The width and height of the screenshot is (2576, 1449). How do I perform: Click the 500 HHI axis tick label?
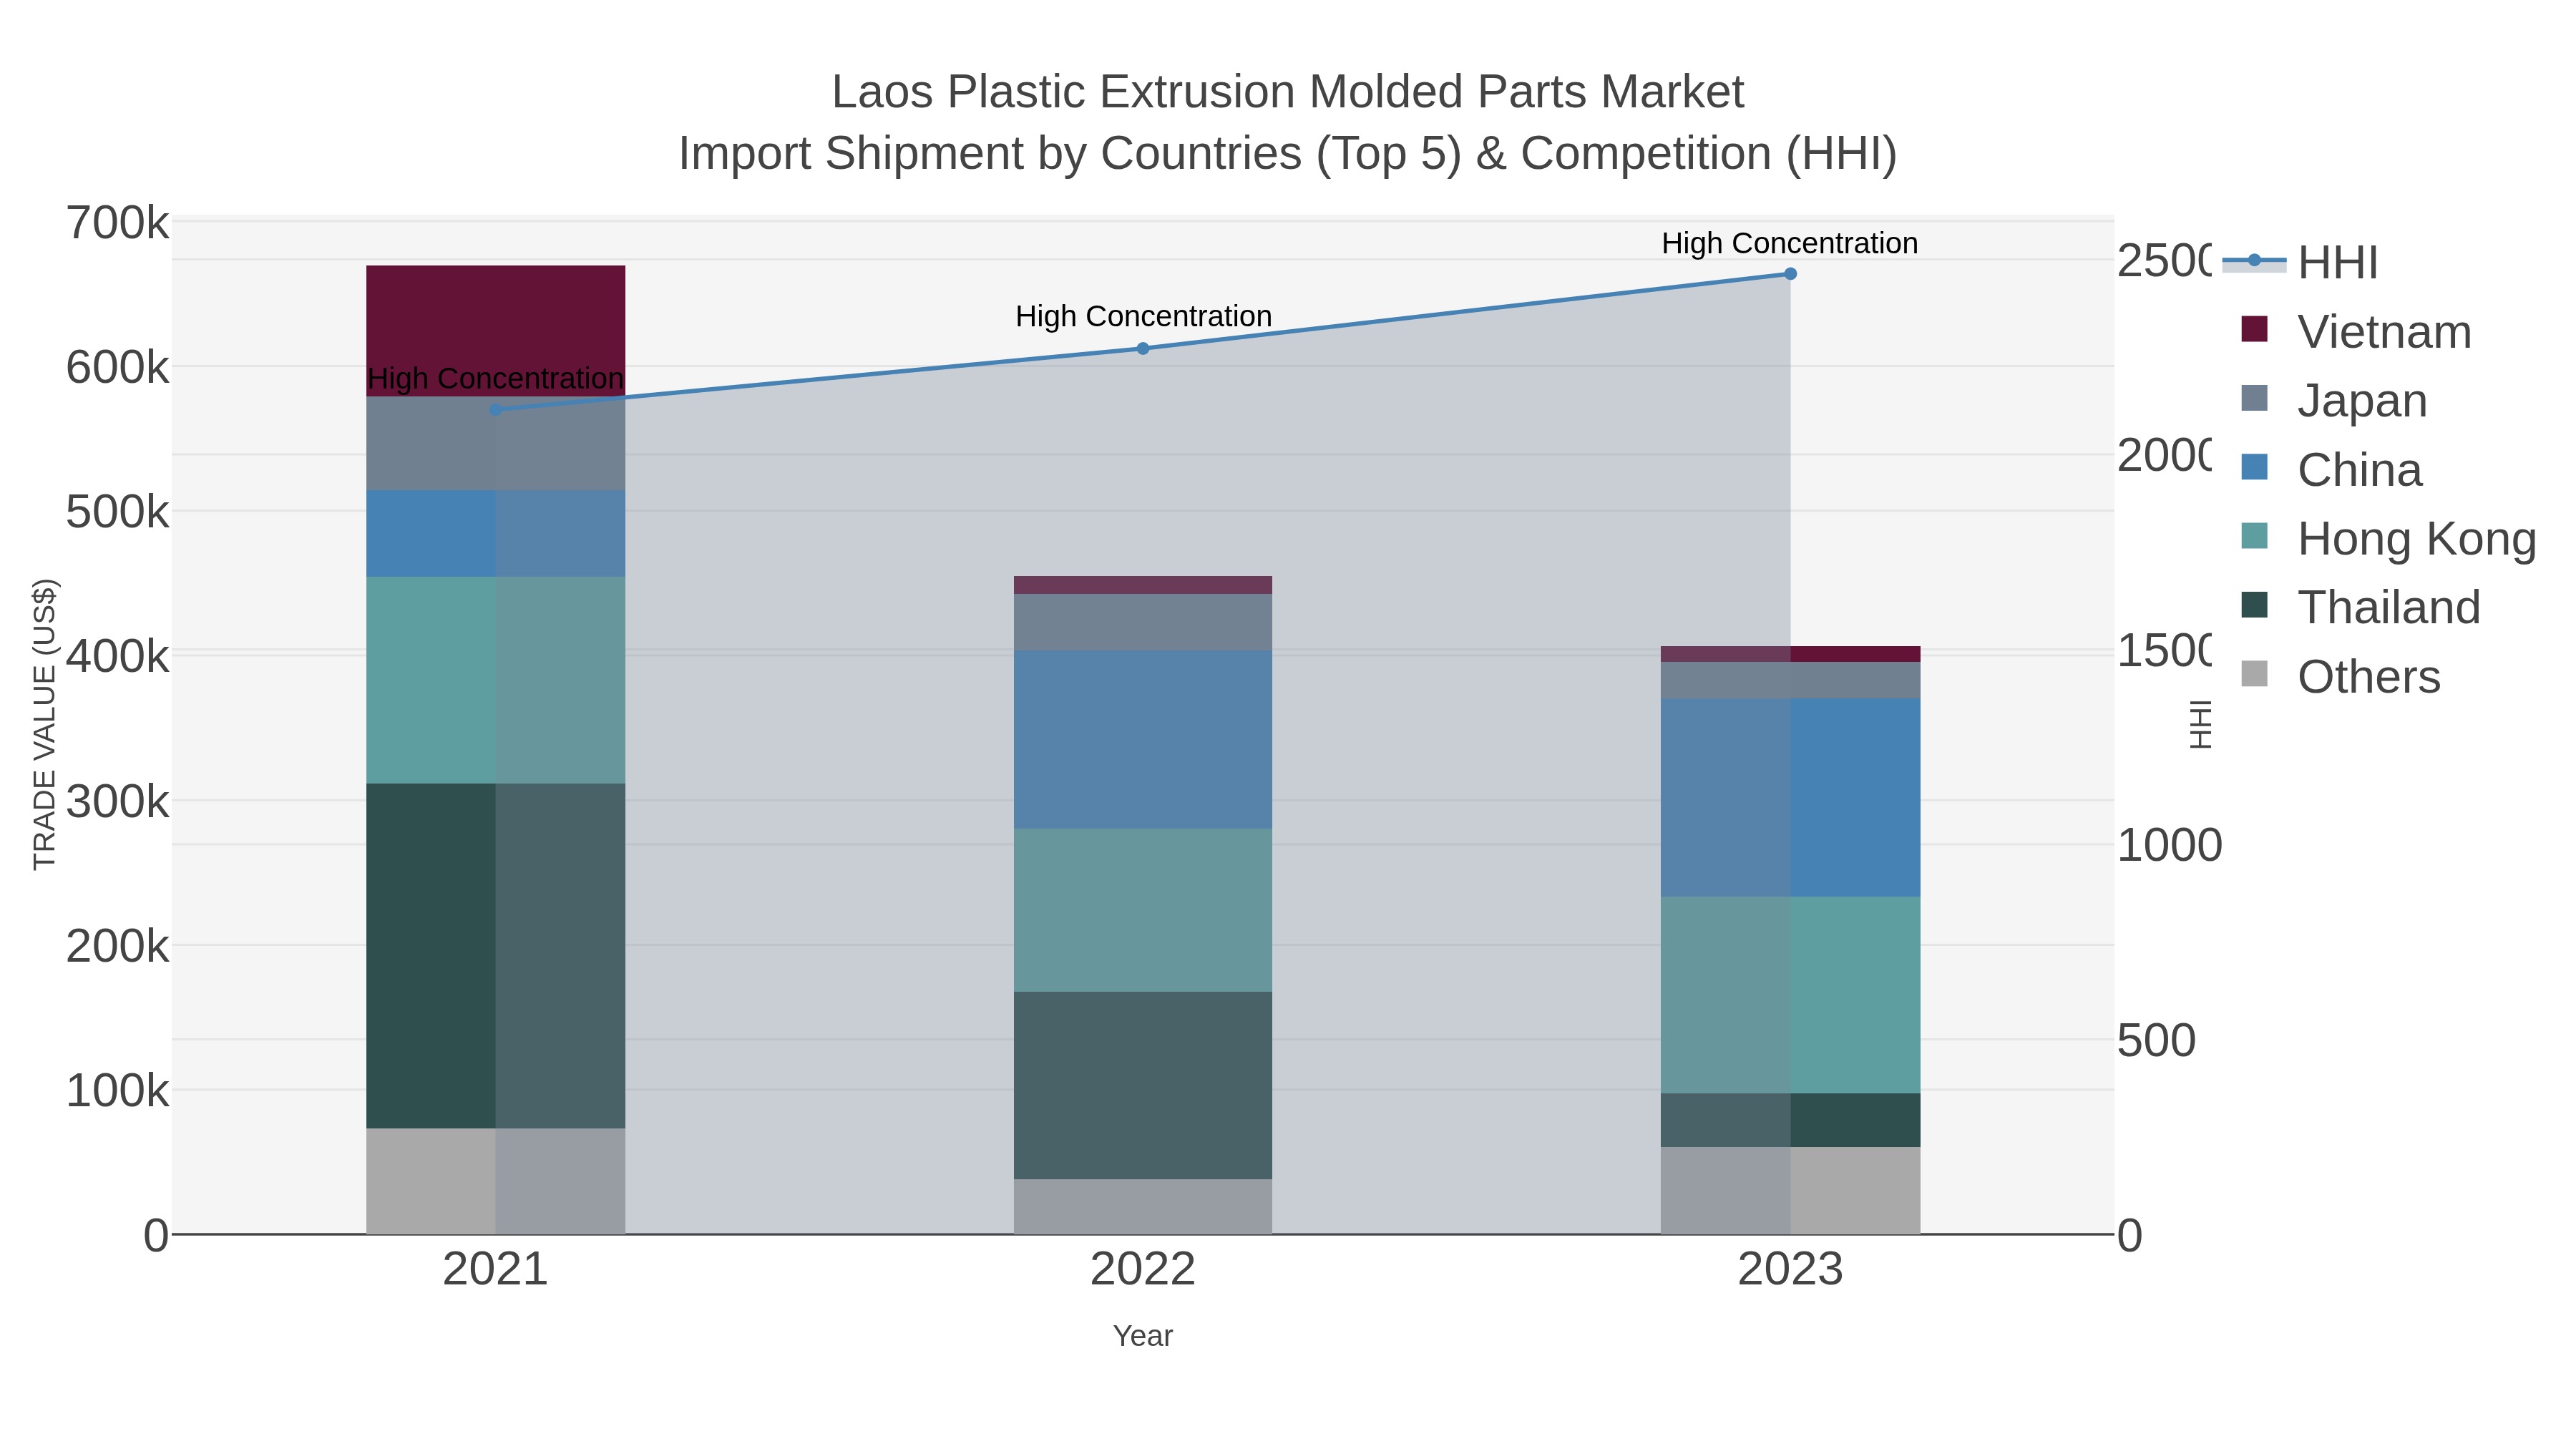[2157, 1041]
